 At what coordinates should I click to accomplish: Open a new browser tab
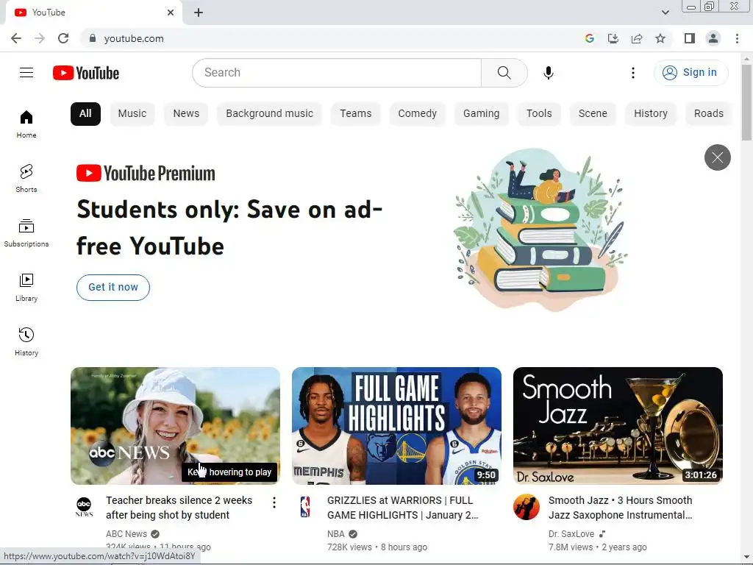(x=199, y=13)
